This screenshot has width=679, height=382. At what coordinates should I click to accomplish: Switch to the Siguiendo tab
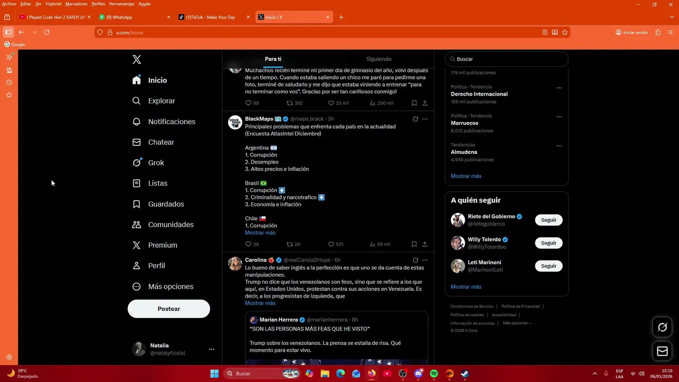[x=379, y=59]
